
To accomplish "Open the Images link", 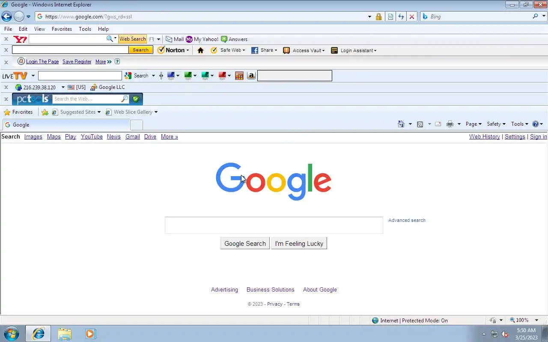I will click(33, 137).
